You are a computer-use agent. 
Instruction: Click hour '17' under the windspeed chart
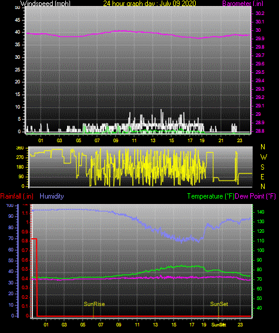click(190, 140)
